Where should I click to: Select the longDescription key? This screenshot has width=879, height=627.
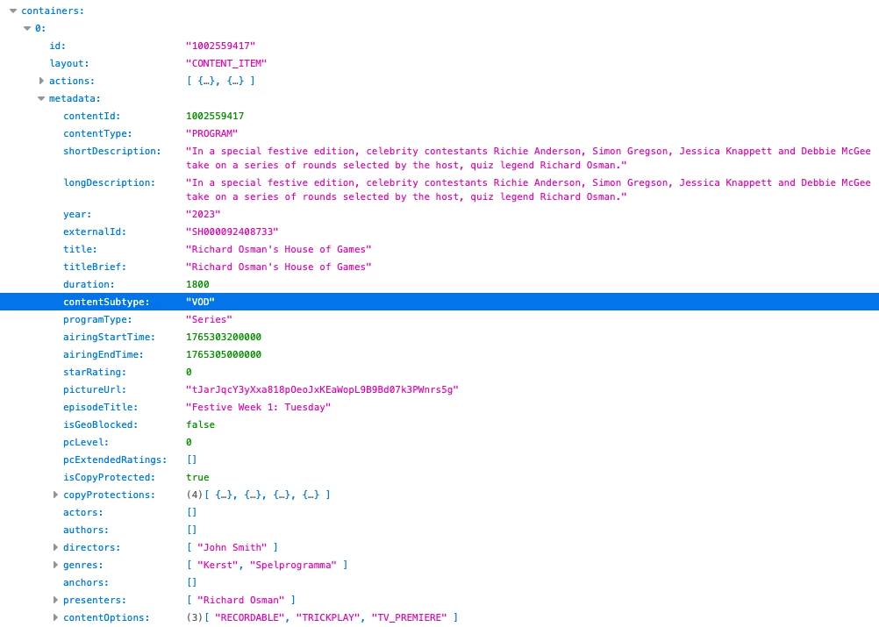[109, 182]
